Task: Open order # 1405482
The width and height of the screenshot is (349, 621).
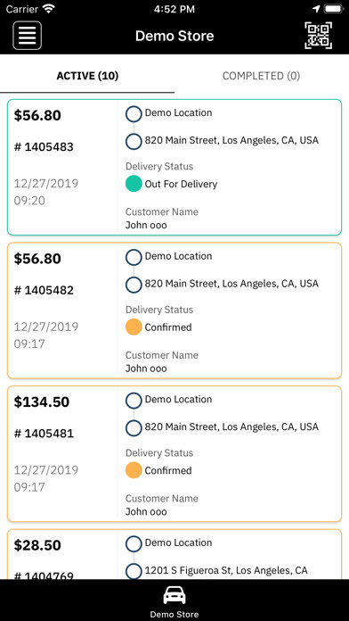Action: [x=174, y=310]
